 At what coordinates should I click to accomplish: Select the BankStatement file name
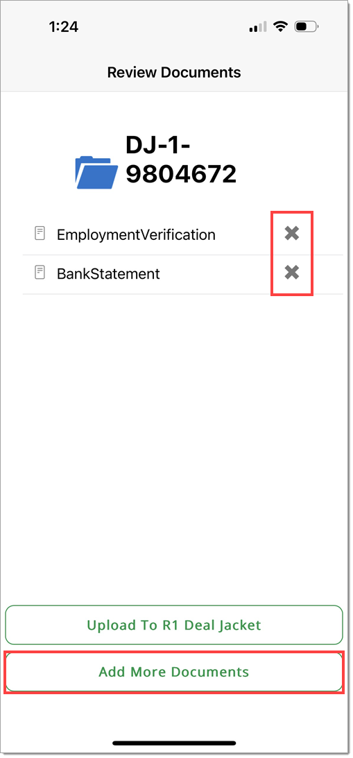(x=108, y=274)
